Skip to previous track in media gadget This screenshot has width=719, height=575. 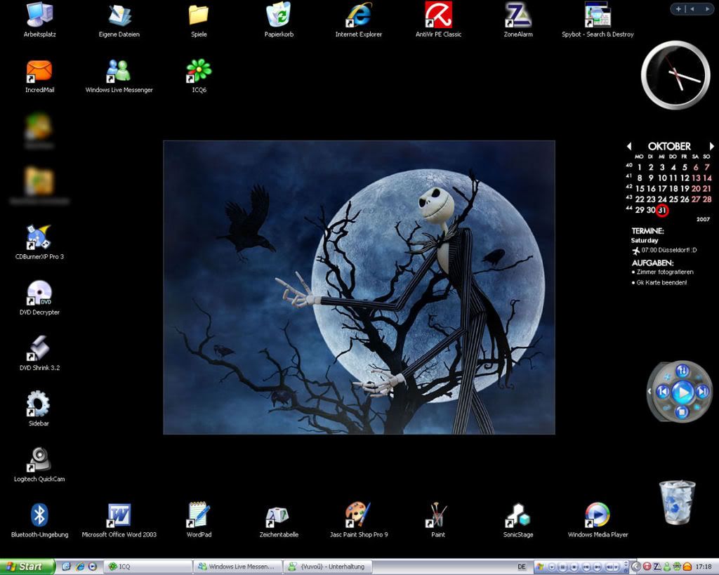pyautogui.click(x=662, y=391)
